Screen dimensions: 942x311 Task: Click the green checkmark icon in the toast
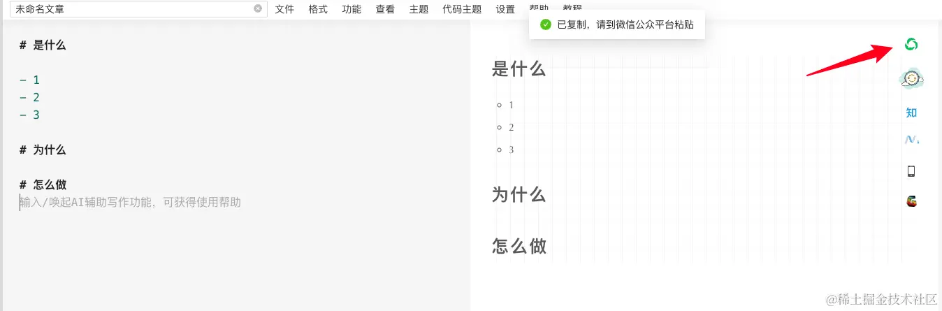tap(546, 24)
